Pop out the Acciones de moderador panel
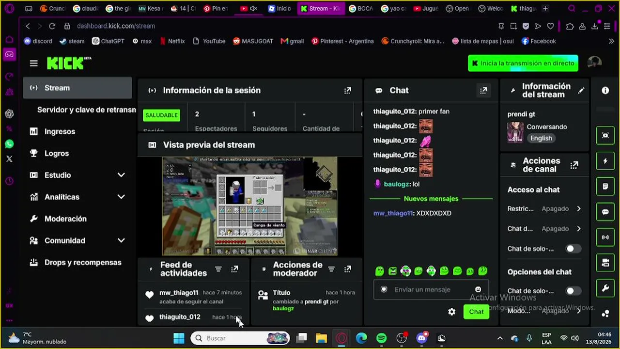 coord(347,269)
